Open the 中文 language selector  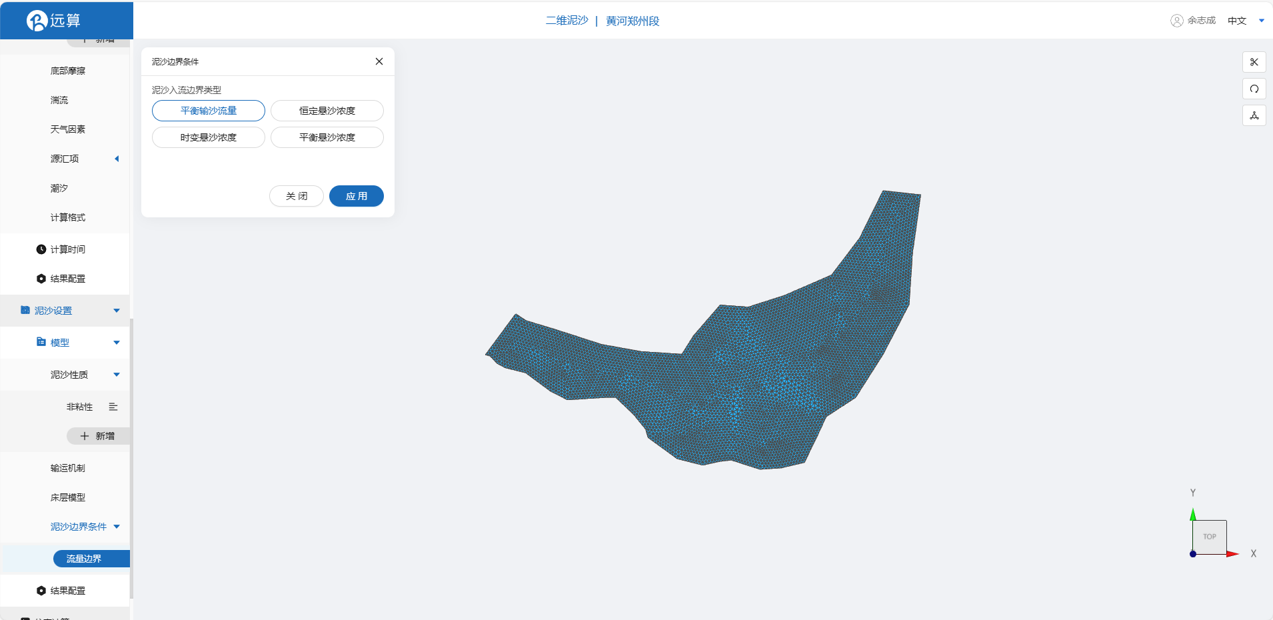pyautogui.click(x=1237, y=21)
